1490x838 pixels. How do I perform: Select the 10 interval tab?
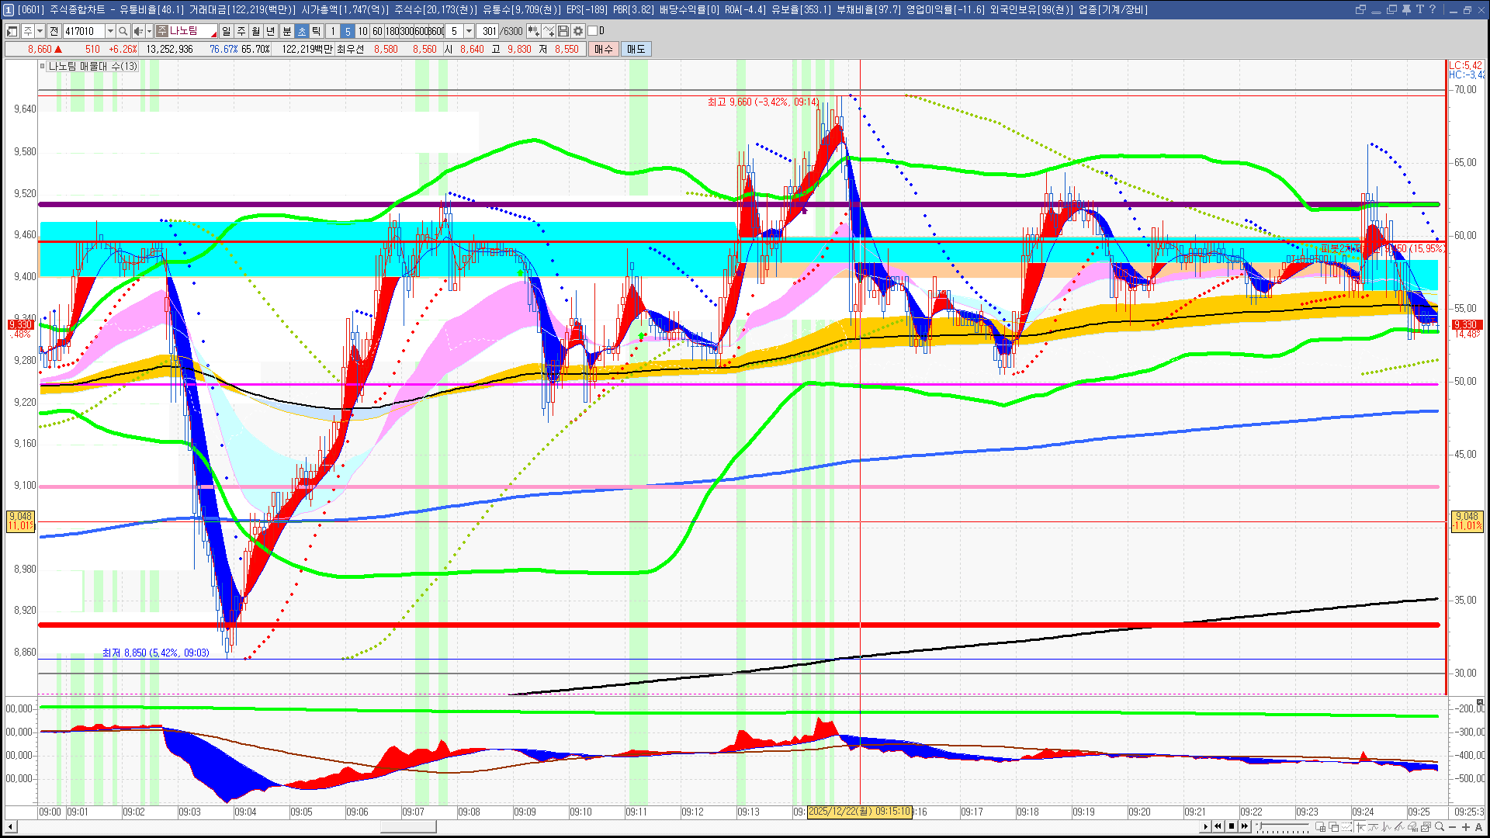click(362, 31)
